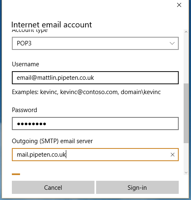Hit the Sign-in button
The image size is (191, 200).
pyautogui.click(x=137, y=187)
